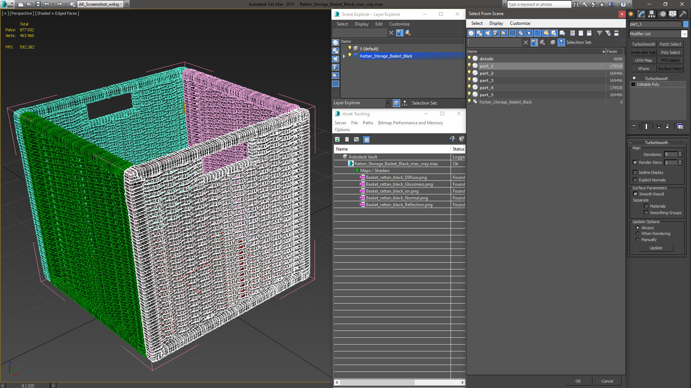Toggle Display Cameras filter in Select From Scene
Screen dimensions: 691x388
click(x=496, y=33)
